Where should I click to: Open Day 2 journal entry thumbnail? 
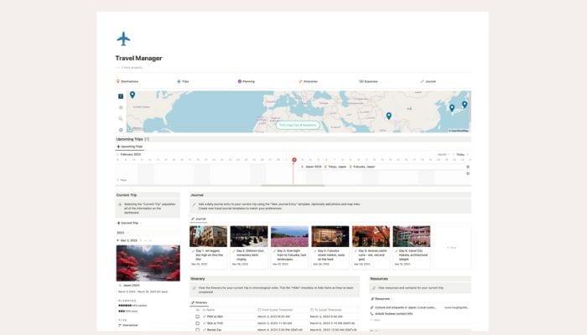tap(249, 236)
